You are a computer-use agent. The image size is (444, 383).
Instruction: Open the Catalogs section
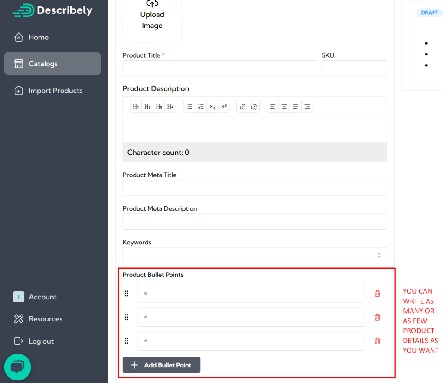(52, 63)
